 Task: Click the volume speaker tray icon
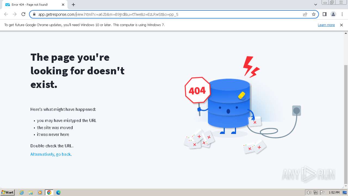pyautogui.click(x=309, y=192)
